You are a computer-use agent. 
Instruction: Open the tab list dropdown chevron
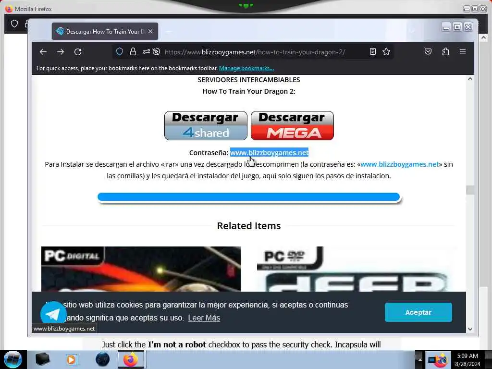(x=412, y=31)
